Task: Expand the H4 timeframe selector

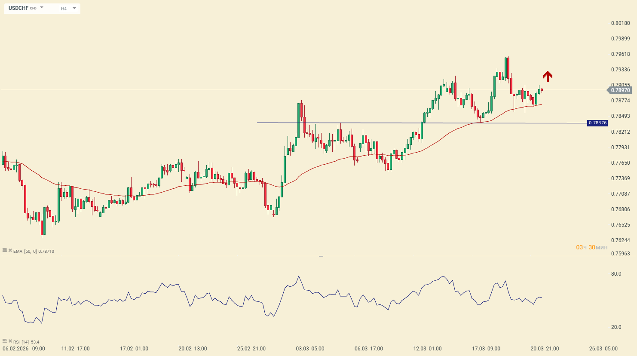Action: pyautogui.click(x=74, y=8)
